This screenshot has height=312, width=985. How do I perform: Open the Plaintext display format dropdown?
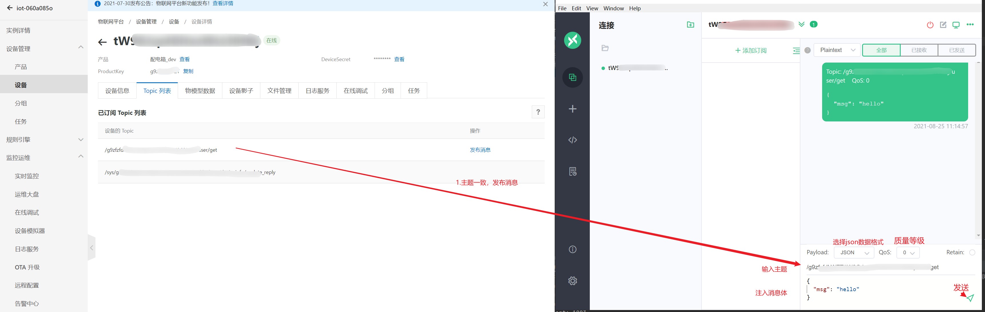837,50
